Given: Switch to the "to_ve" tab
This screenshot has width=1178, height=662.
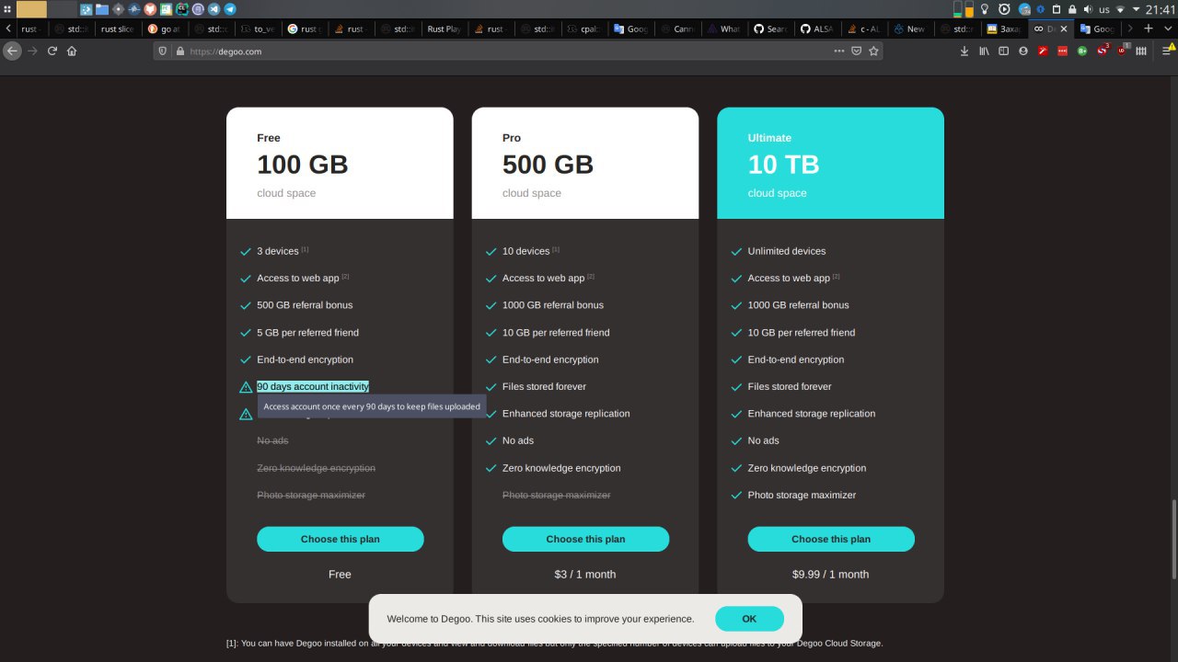Looking at the screenshot, I should tap(259, 29).
